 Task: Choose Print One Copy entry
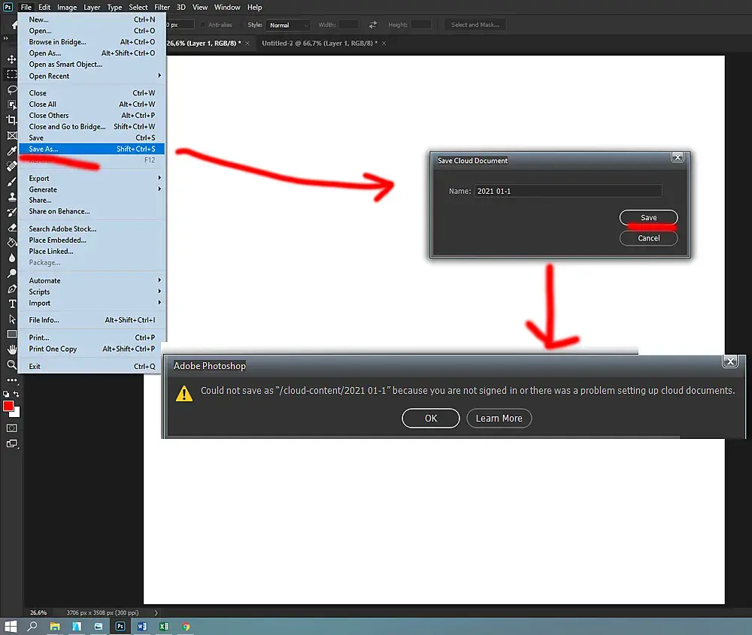tap(92, 349)
